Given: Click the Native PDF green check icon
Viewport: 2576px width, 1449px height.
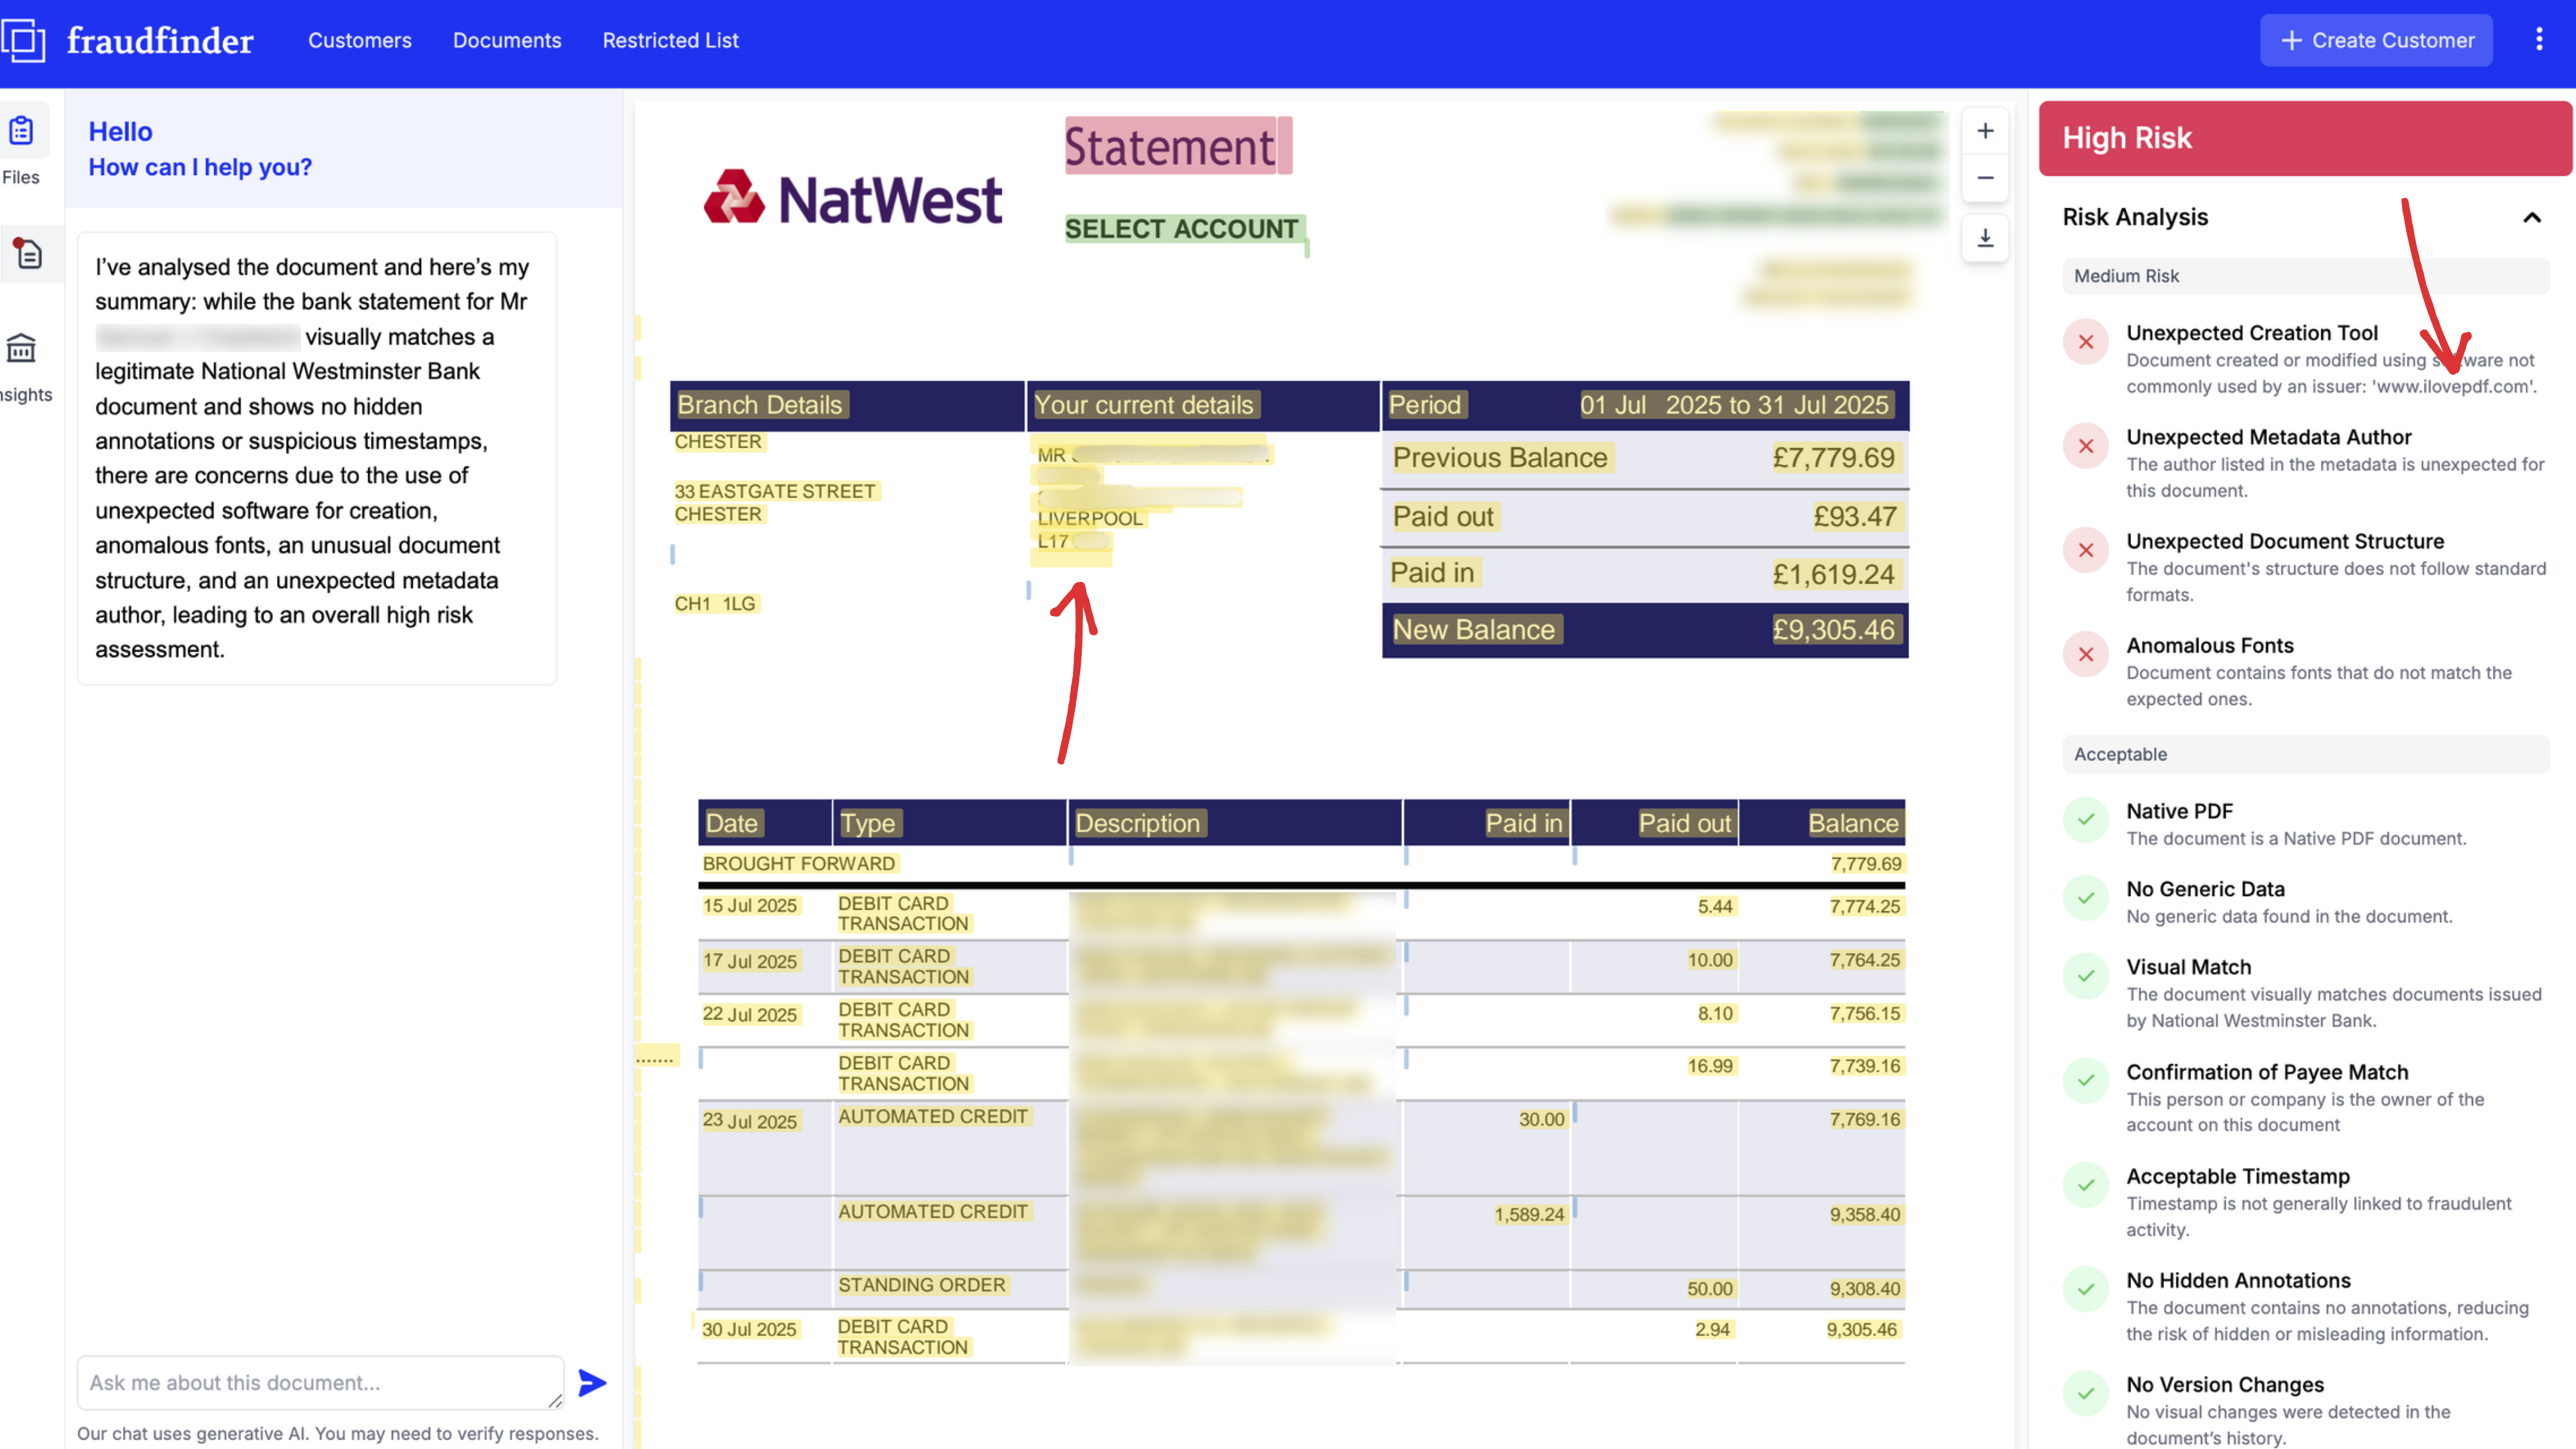Looking at the screenshot, I should click(2086, 820).
